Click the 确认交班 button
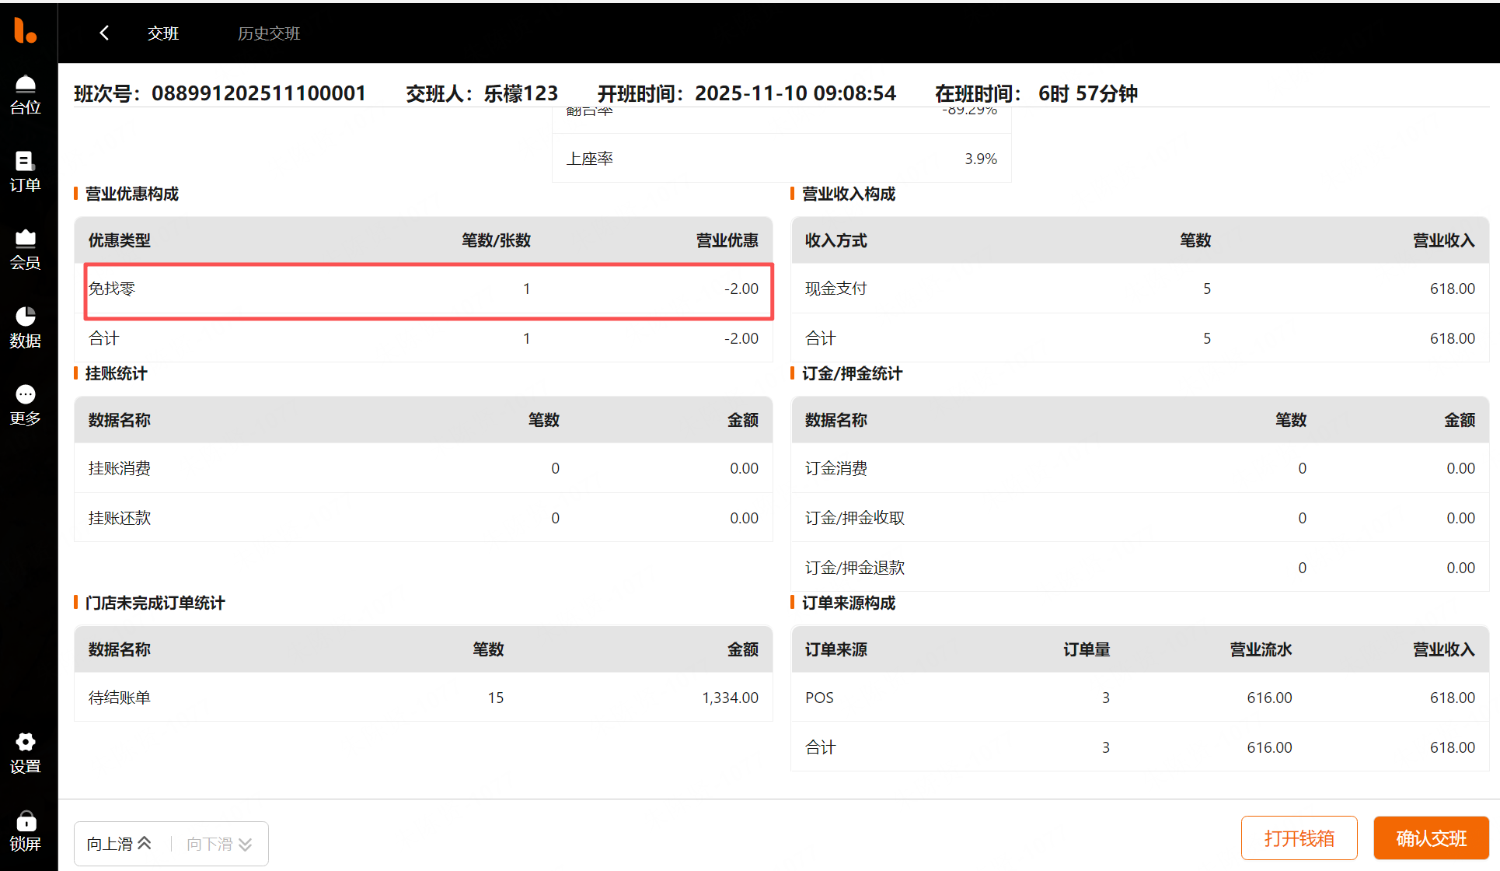The width and height of the screenshot is (1500, 871). coord(1430,838)
